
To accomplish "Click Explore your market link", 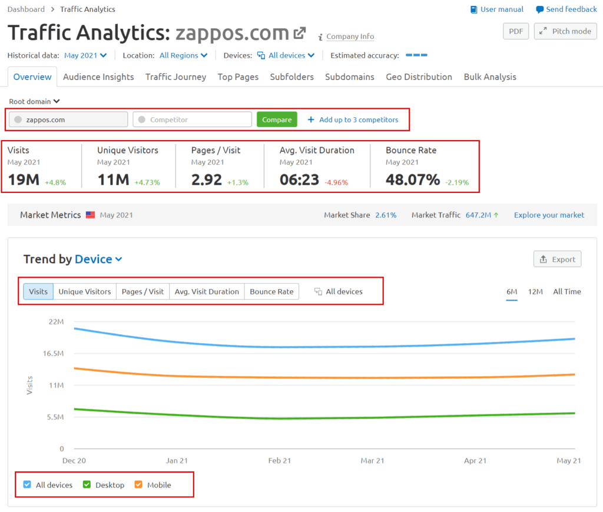I will tap(549, 215).
